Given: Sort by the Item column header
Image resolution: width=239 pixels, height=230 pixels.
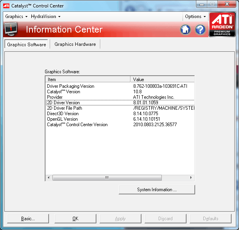Looking at the screenshot, I should 88,80.
